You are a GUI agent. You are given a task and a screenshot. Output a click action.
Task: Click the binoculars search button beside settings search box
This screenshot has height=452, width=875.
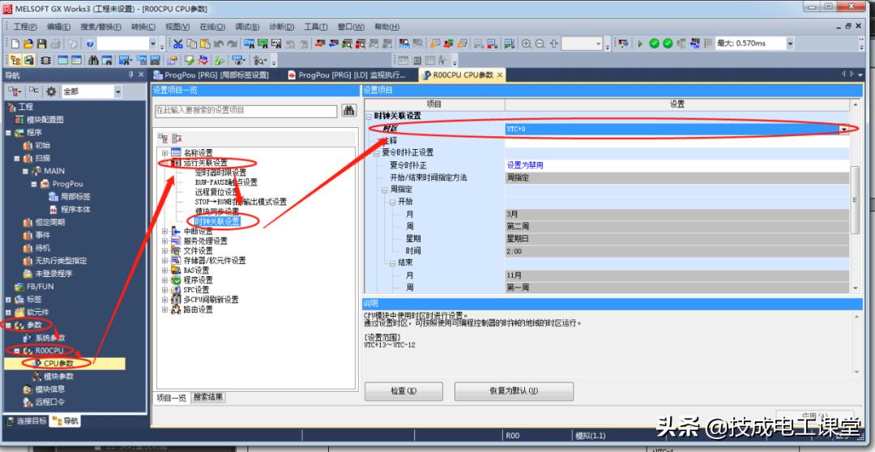[x=349, y=110]
